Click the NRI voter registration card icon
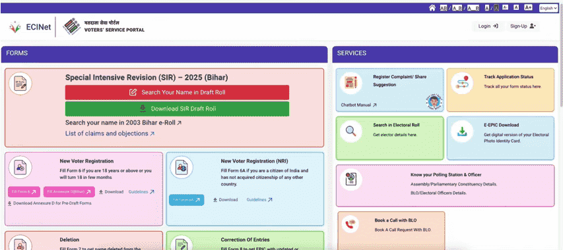This screenshot has width=563, height=250. tap(182, 167)
